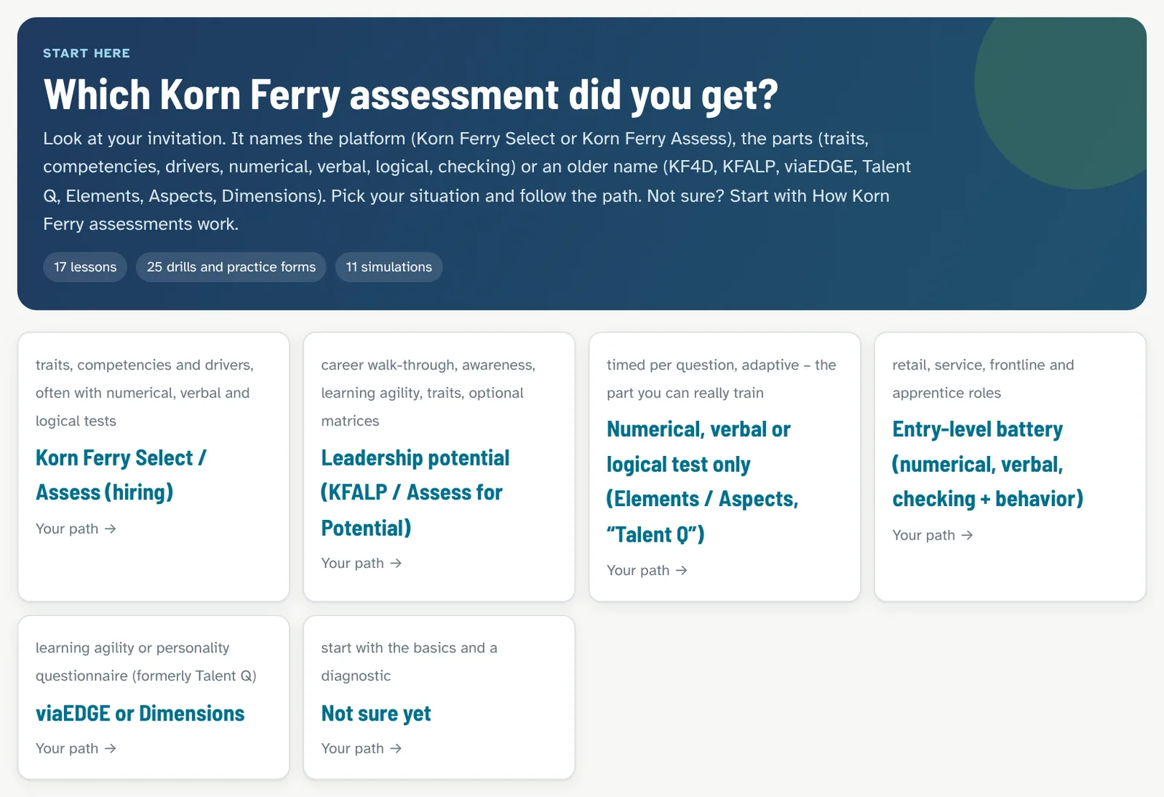Screen dimensions: 1164x797
Task: Click description 'learning agility or personality questionnaire'
Action: [x=146, y=662]
